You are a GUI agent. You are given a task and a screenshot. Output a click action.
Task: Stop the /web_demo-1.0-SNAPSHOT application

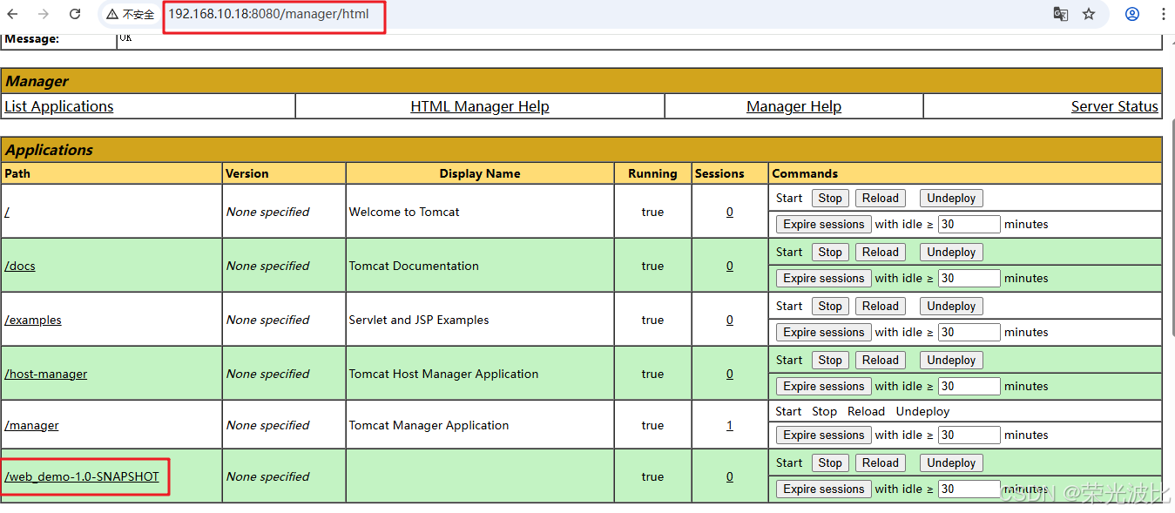click(x=830, y=462)
